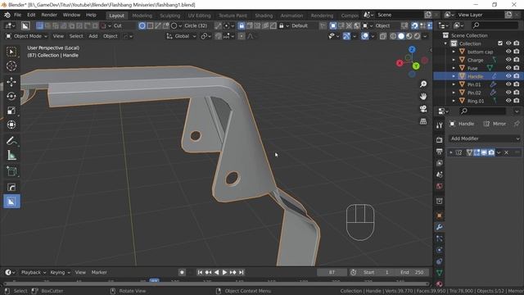Open the Scene properties tab

[439, 175]
